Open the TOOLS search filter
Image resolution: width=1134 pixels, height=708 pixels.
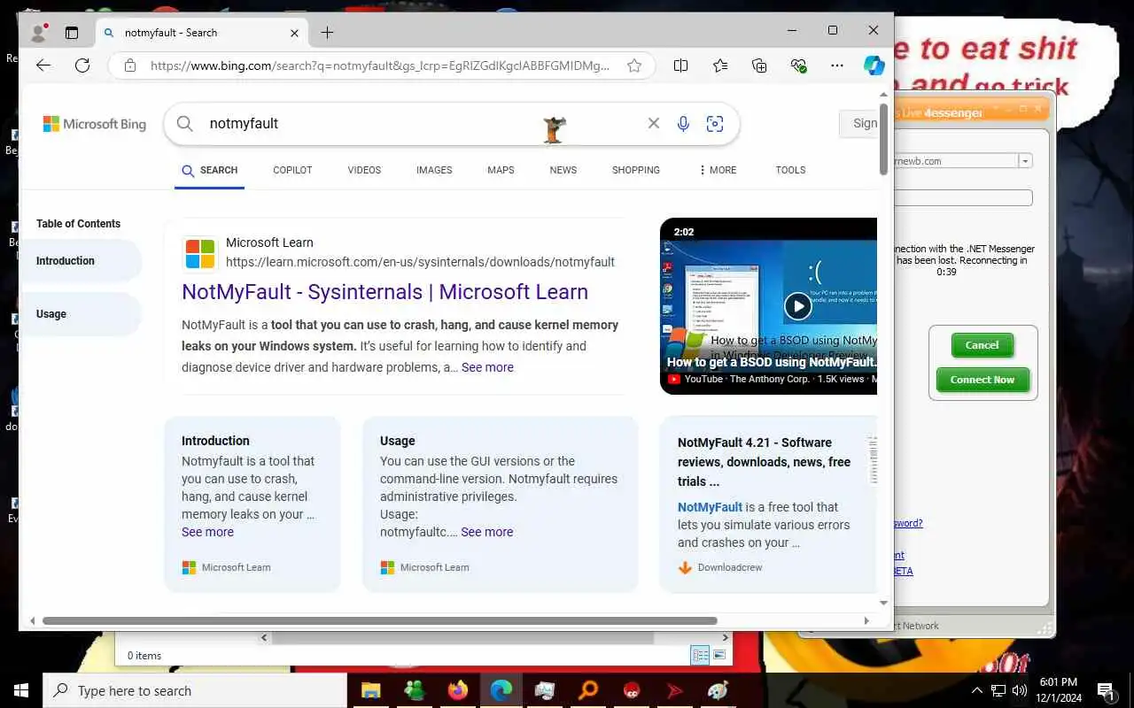pyautogui.click(x=790, y=170)
